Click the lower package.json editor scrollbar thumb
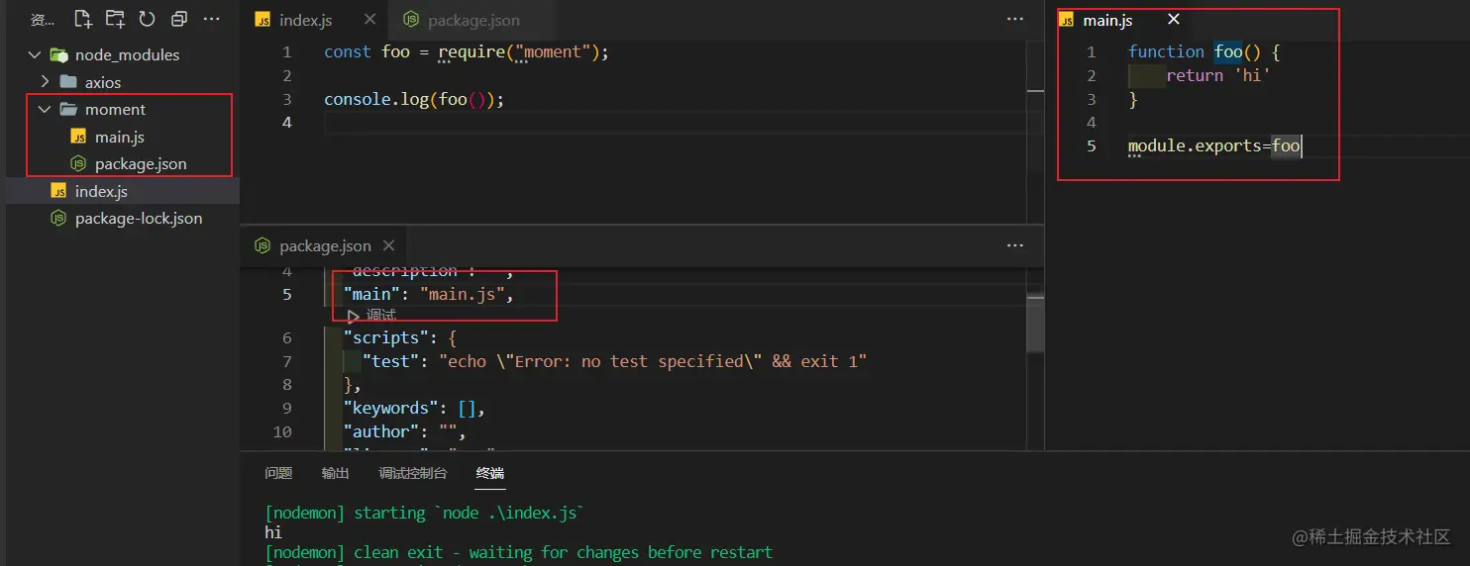 pos(1035,323)
